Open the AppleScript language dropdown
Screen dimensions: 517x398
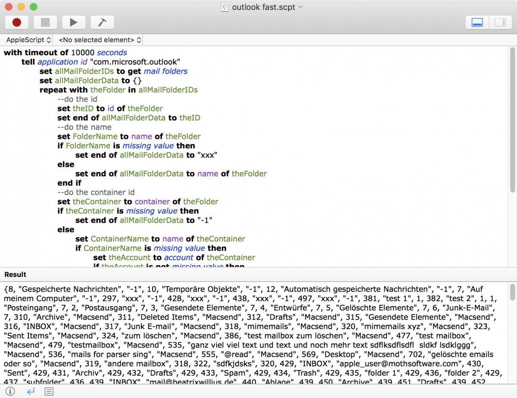click(x=28, y=40)
